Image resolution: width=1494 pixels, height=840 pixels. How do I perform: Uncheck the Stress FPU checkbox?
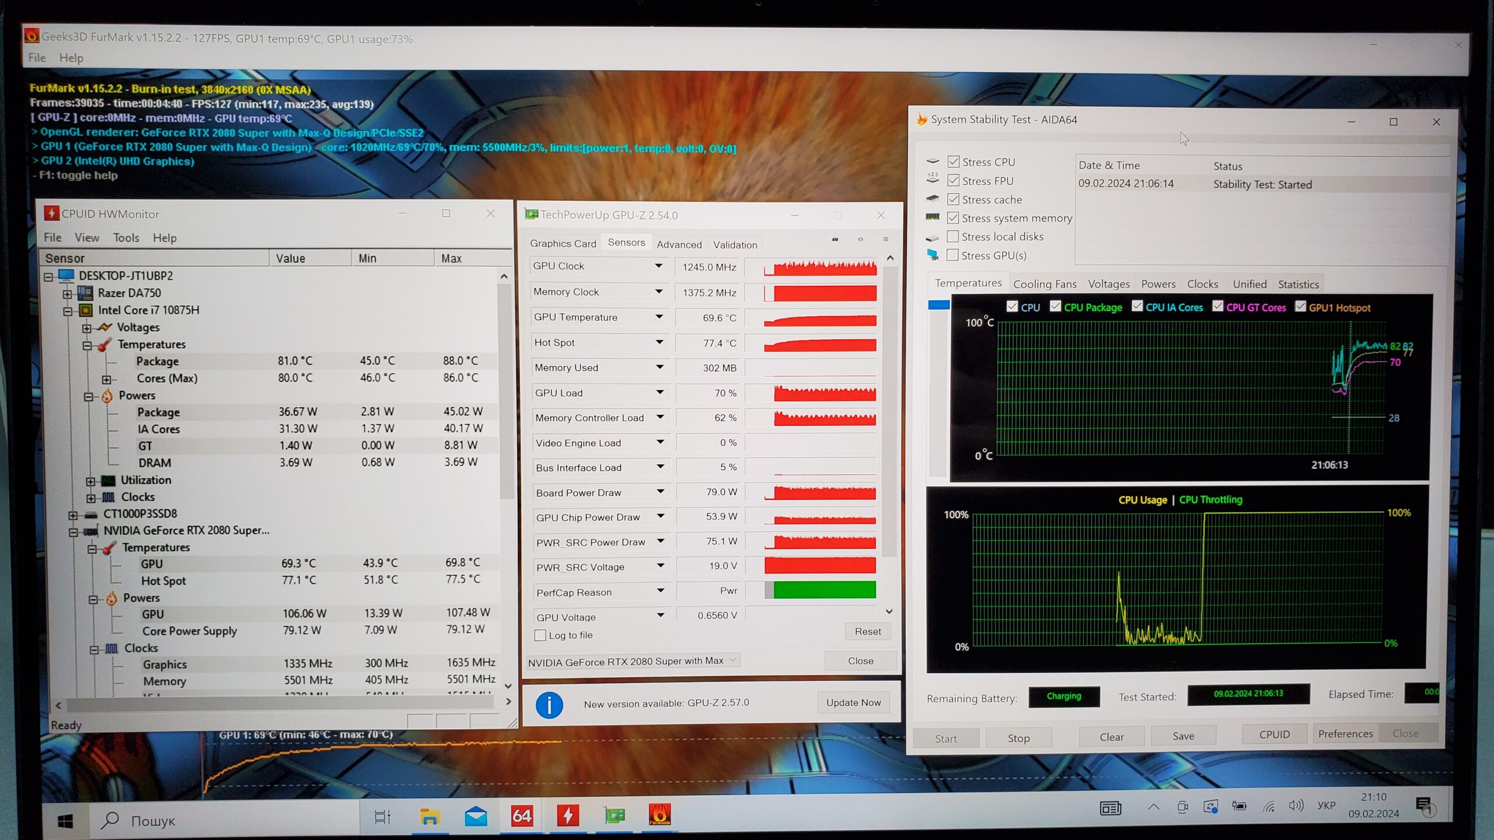(953, 181)
